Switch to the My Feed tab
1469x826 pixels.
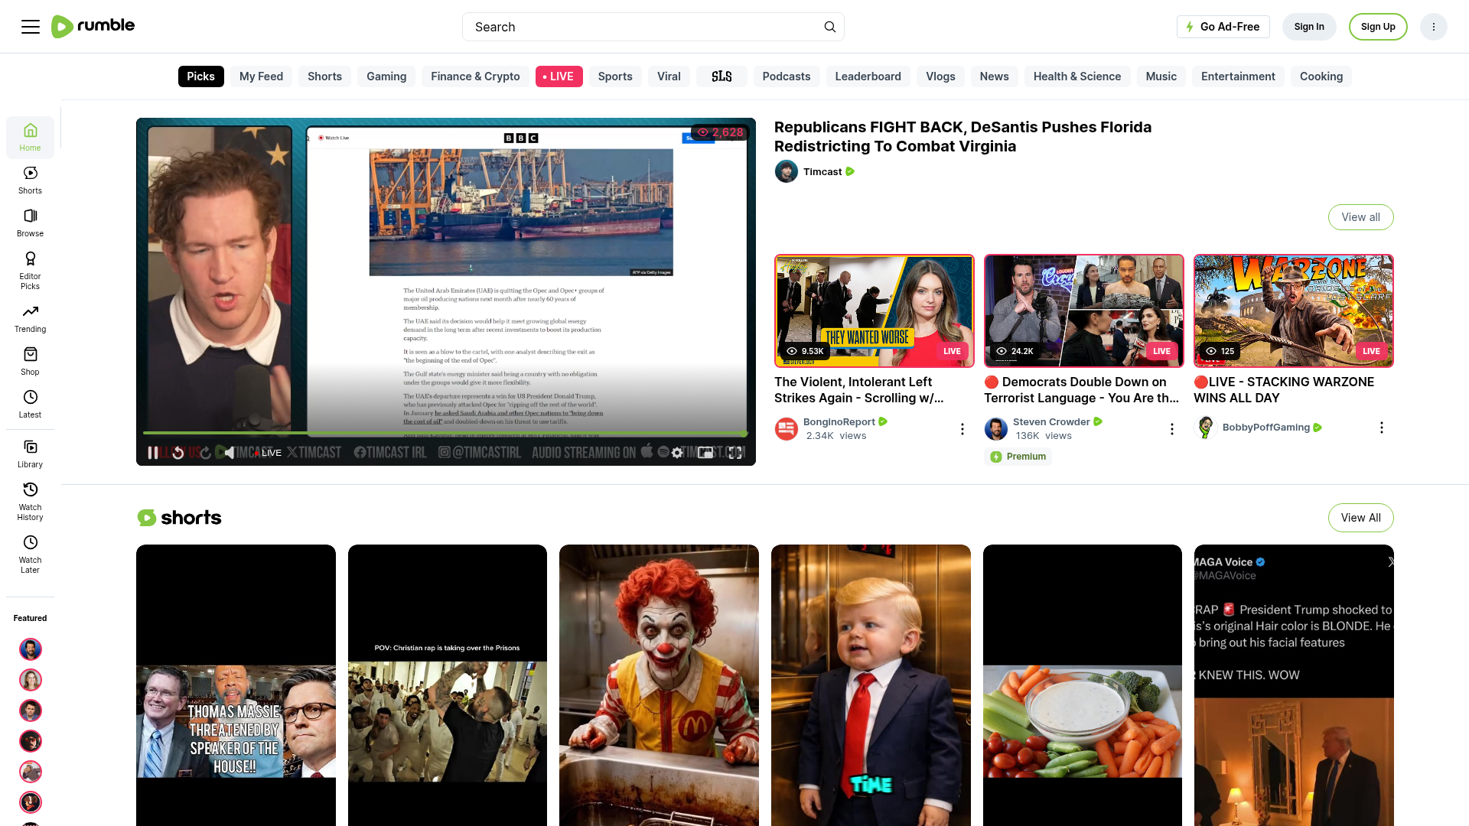(261, 76)
